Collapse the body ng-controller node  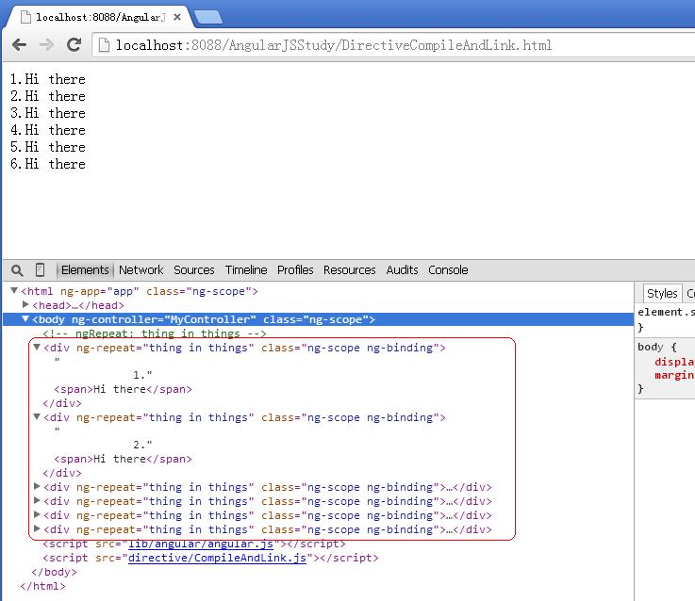point(25,319)
